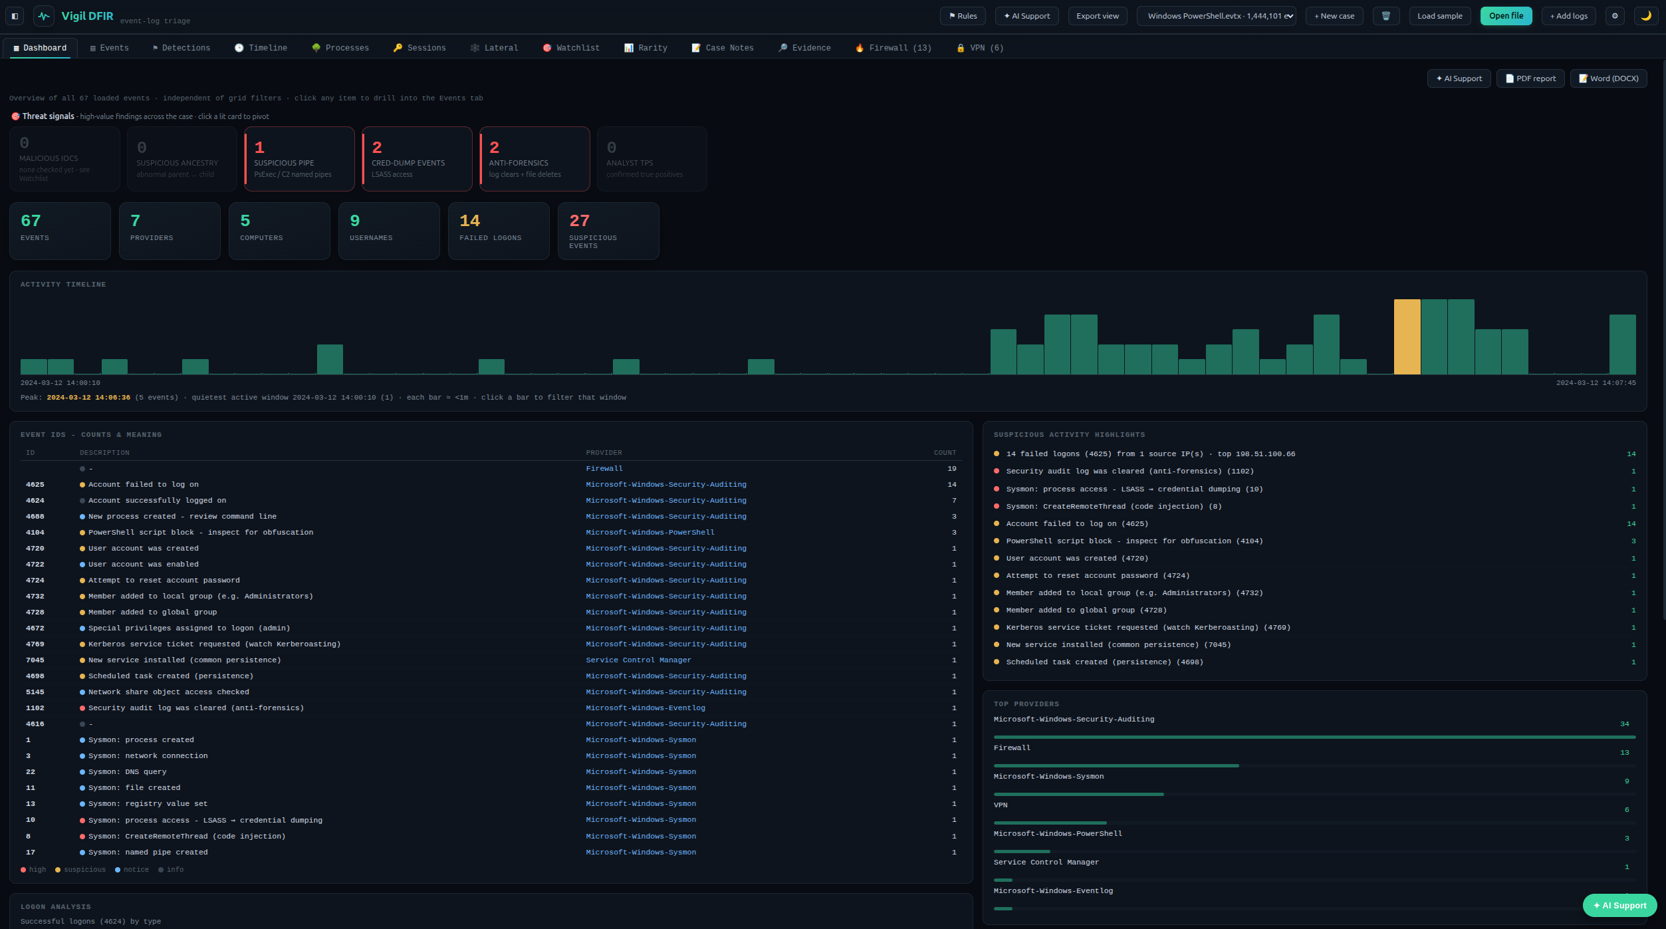
Task: Open settings gear icon
Action: 1615,16
